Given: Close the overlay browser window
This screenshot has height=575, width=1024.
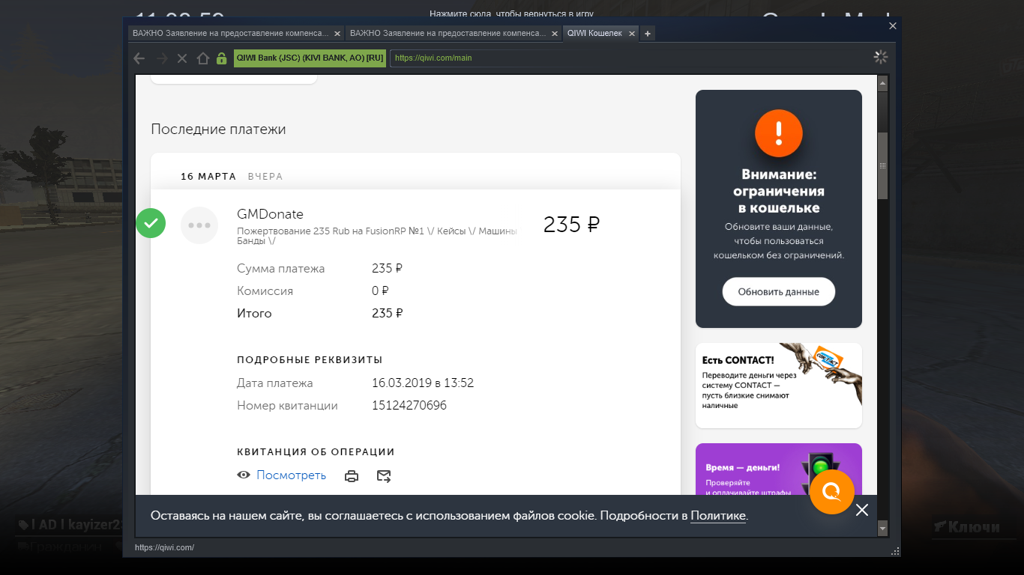Looking at the screenshot, I should (892, 25).
